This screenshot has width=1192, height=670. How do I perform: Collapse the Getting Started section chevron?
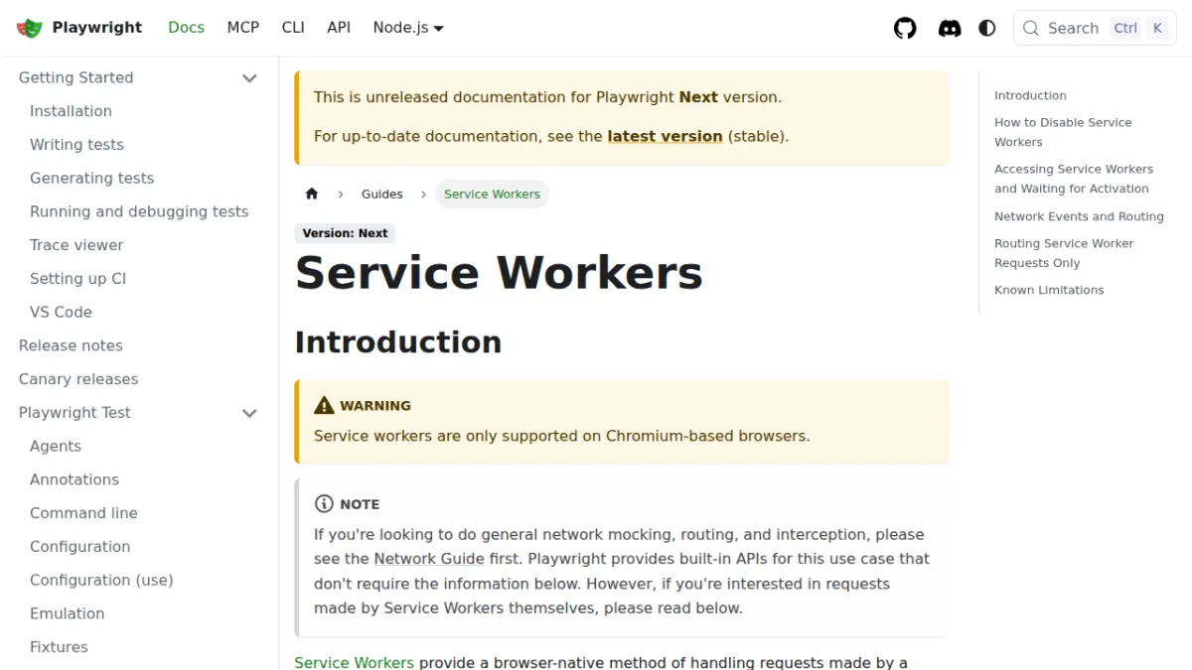click(x=249, y=77)
